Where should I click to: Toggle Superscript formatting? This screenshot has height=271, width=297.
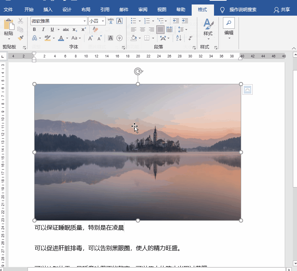84,29
